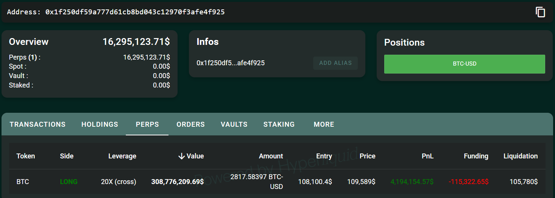The image size is (555, 198).
Task: Click the Entry column header
Action: (x=324, y=156)
